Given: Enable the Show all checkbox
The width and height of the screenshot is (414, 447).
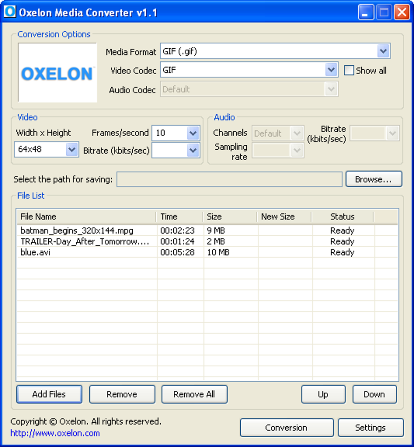Looking at the screenshot, I should click(349, 71).
